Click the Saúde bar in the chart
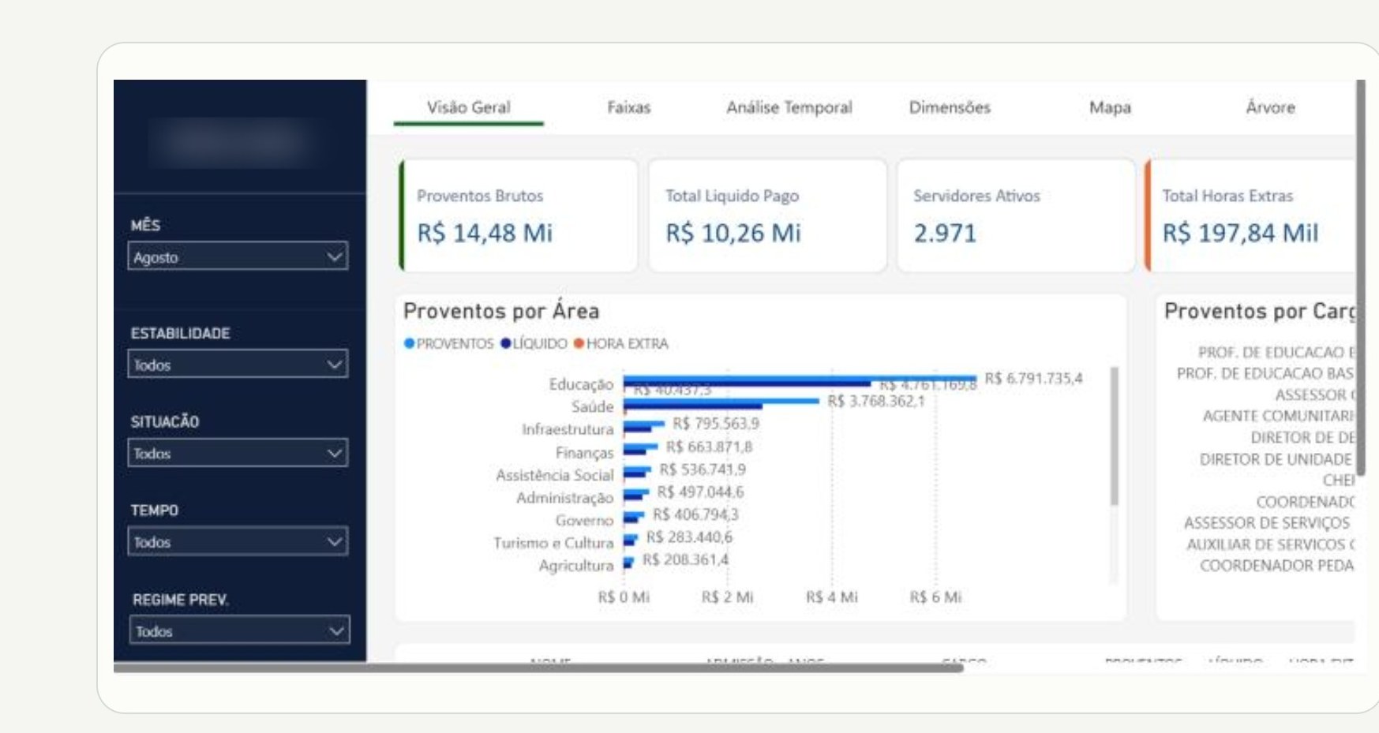 721,403
